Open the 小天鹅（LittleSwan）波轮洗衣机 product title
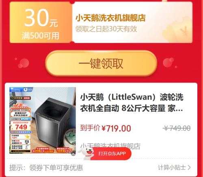 tap(132, 103)
